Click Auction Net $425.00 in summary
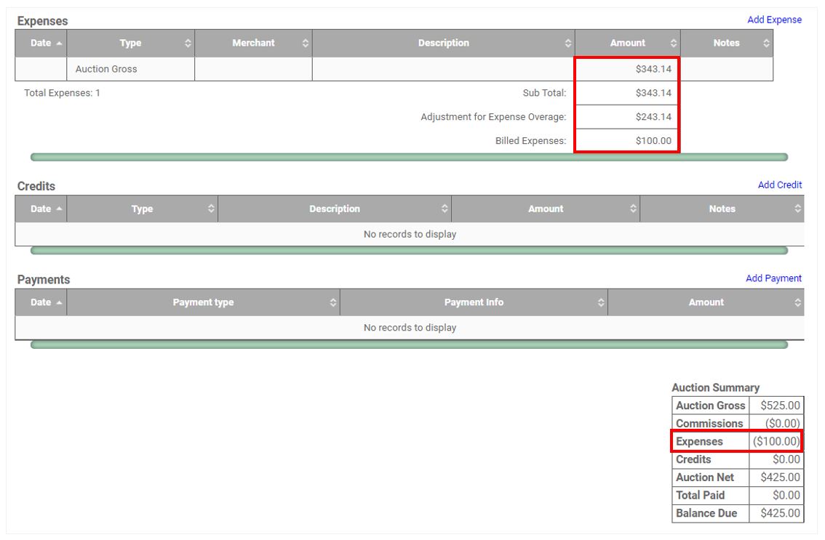 738,477
